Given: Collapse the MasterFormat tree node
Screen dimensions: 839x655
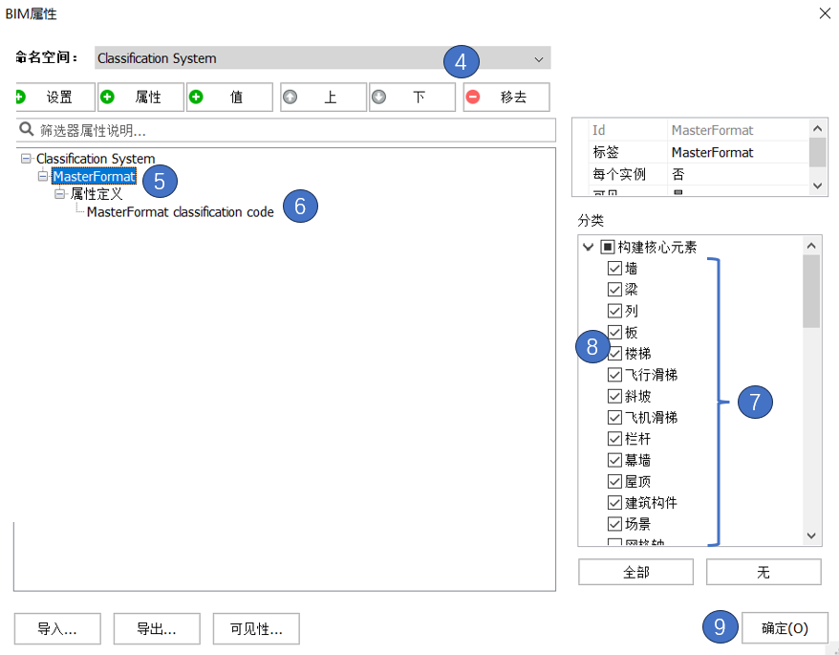Looking at the screenshot, I should tap(43, 176).
